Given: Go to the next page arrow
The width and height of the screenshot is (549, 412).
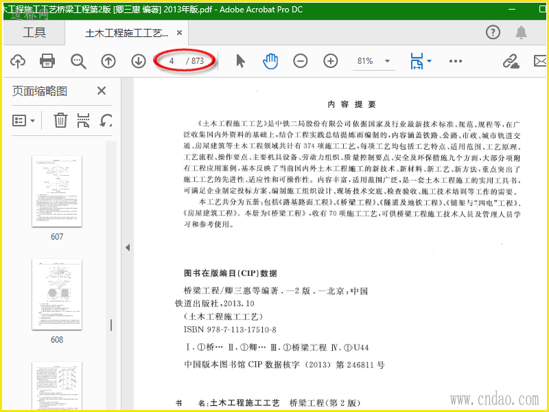Looking at the screenshot, I should (139, 61).
